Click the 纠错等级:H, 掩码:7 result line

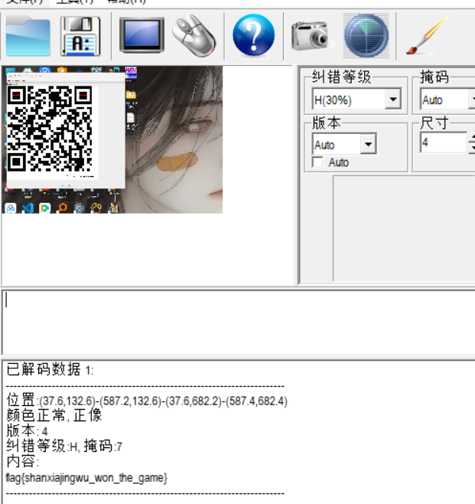[x=64, y=446]
